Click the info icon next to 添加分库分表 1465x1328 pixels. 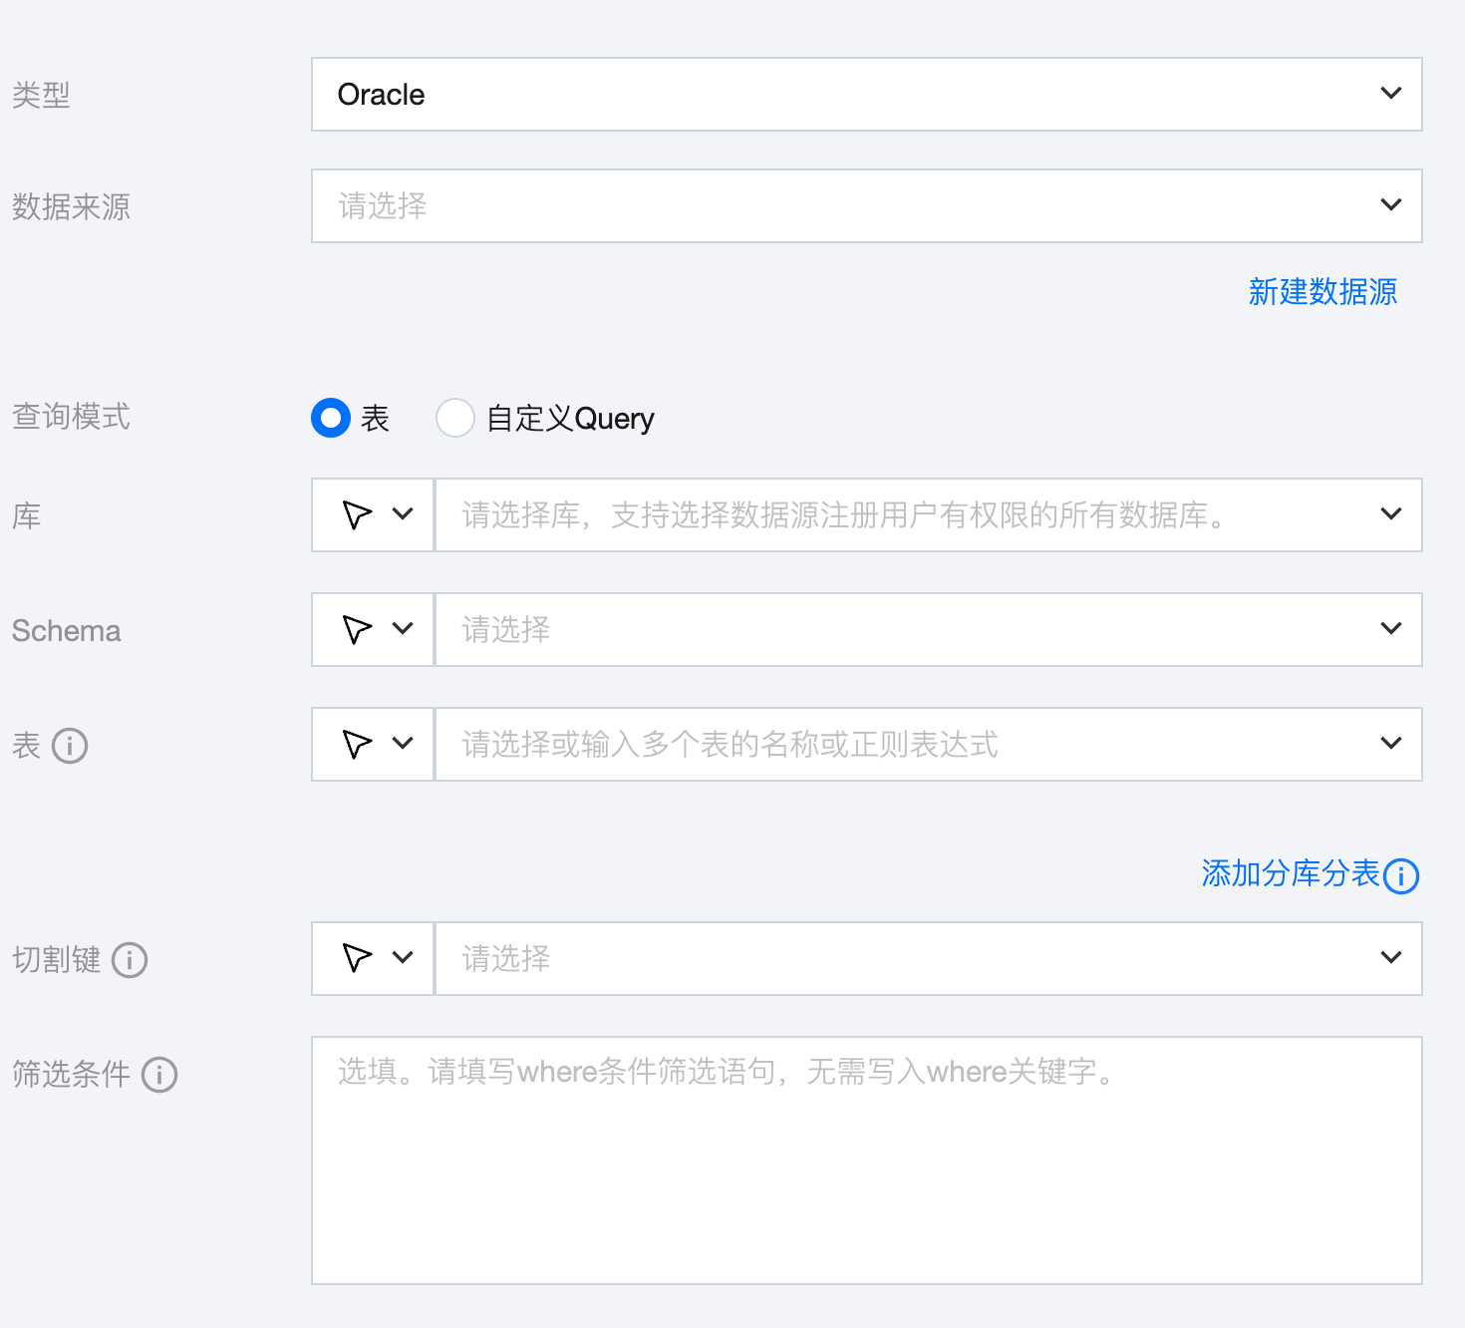tap(1401, 875)
